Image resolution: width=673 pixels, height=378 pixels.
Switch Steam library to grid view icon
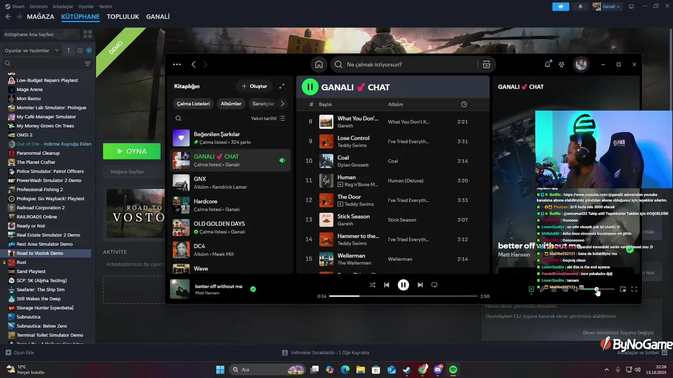(87, 34)
